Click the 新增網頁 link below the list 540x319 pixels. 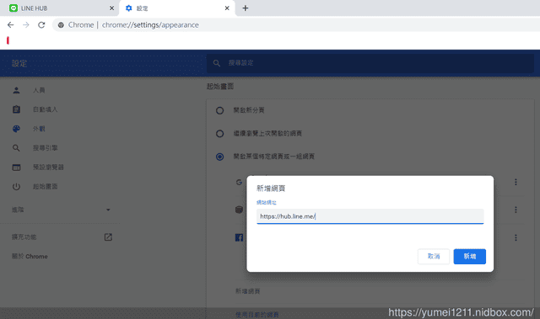click(x=247, y=291)
